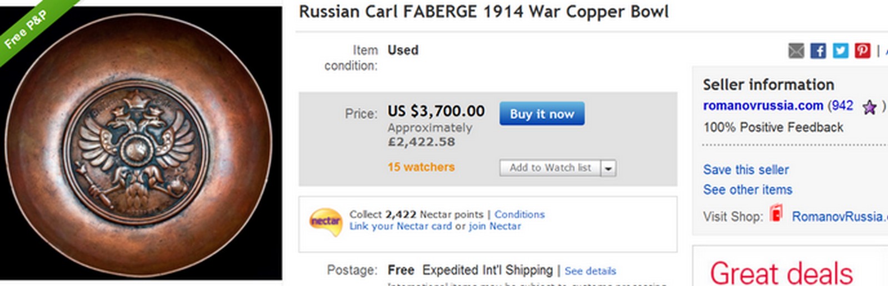This screenshot has height=286, width=888.
Task: Open the seller's 942 feedback score
Action: coord(842,106)
